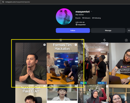130x103 pixels.
Task: Click the reel icon on hijab woman thumbnail
Action: tap(107, 86)
